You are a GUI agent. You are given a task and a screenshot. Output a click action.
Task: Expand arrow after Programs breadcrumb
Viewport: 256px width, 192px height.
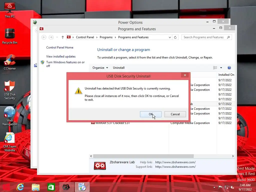(115, 37)
